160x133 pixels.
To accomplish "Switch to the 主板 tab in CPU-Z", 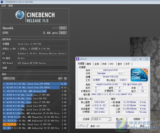I will coord(97,64).
